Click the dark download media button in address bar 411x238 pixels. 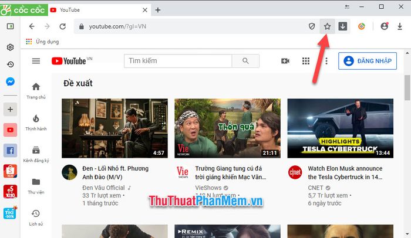coord(342,26)
